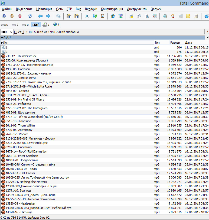Click document with warning sign icon
This screenshot has height=220, width=209.
(131, 16)
